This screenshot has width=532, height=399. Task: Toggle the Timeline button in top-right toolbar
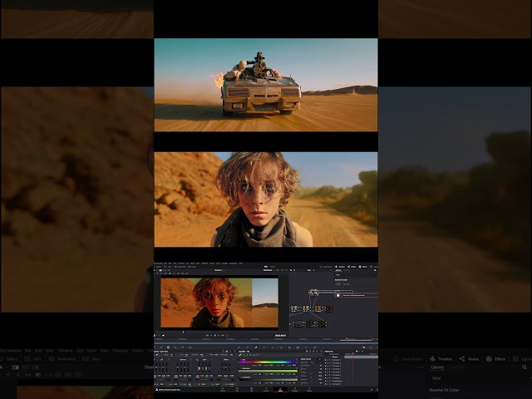340,267
